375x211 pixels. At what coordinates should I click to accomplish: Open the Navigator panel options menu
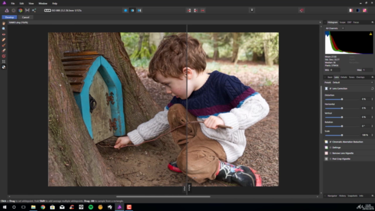[373, 196]
